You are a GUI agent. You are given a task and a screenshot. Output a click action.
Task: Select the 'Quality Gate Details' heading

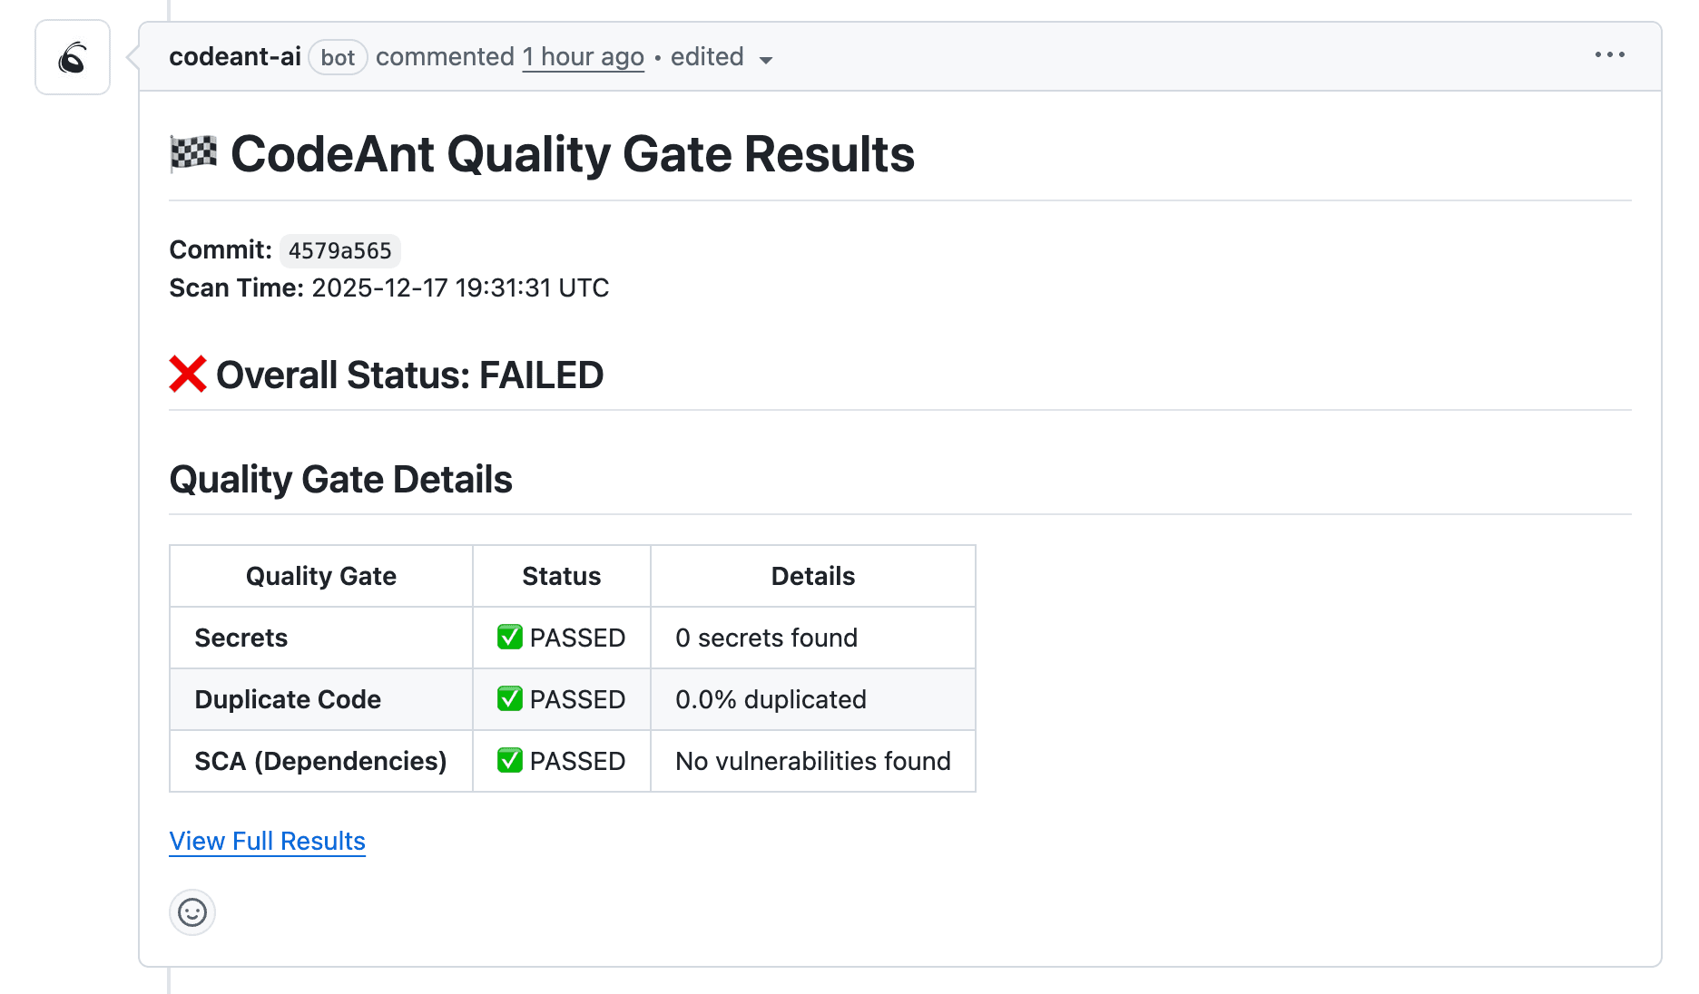point(341,479)
